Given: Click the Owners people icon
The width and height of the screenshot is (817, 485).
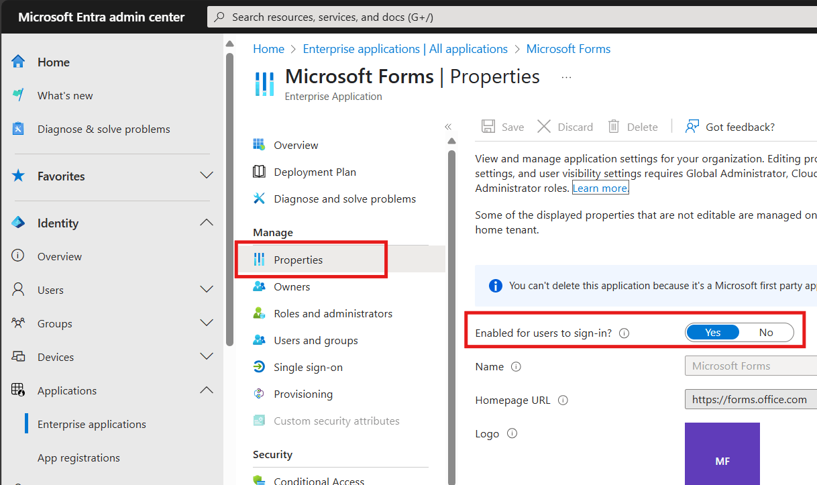Looking at the screenshot, I should pos(259,286).
